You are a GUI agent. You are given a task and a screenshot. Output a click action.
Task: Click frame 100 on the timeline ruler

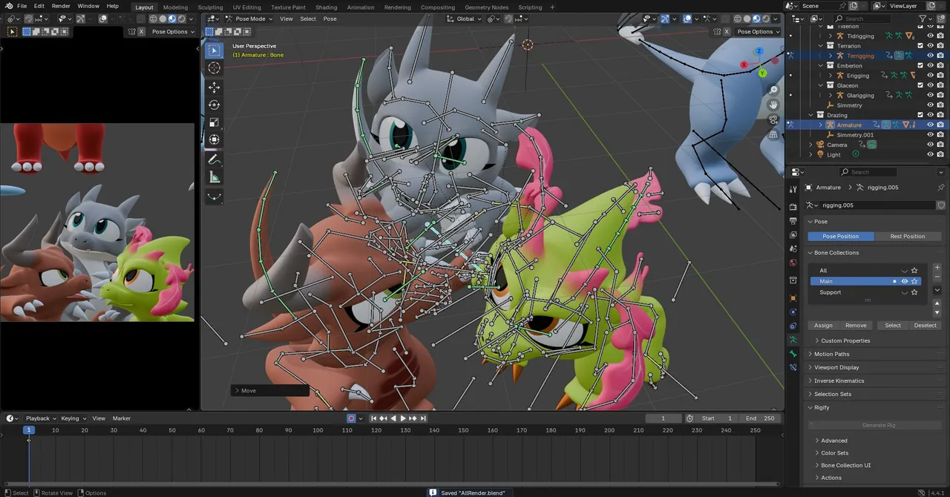(318, 430)
